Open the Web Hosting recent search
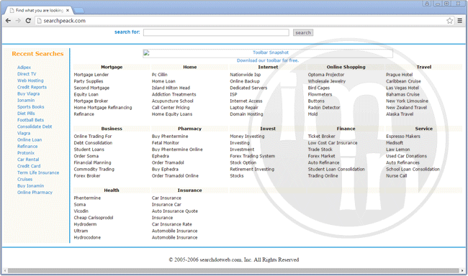 click(x=30, y=80)
